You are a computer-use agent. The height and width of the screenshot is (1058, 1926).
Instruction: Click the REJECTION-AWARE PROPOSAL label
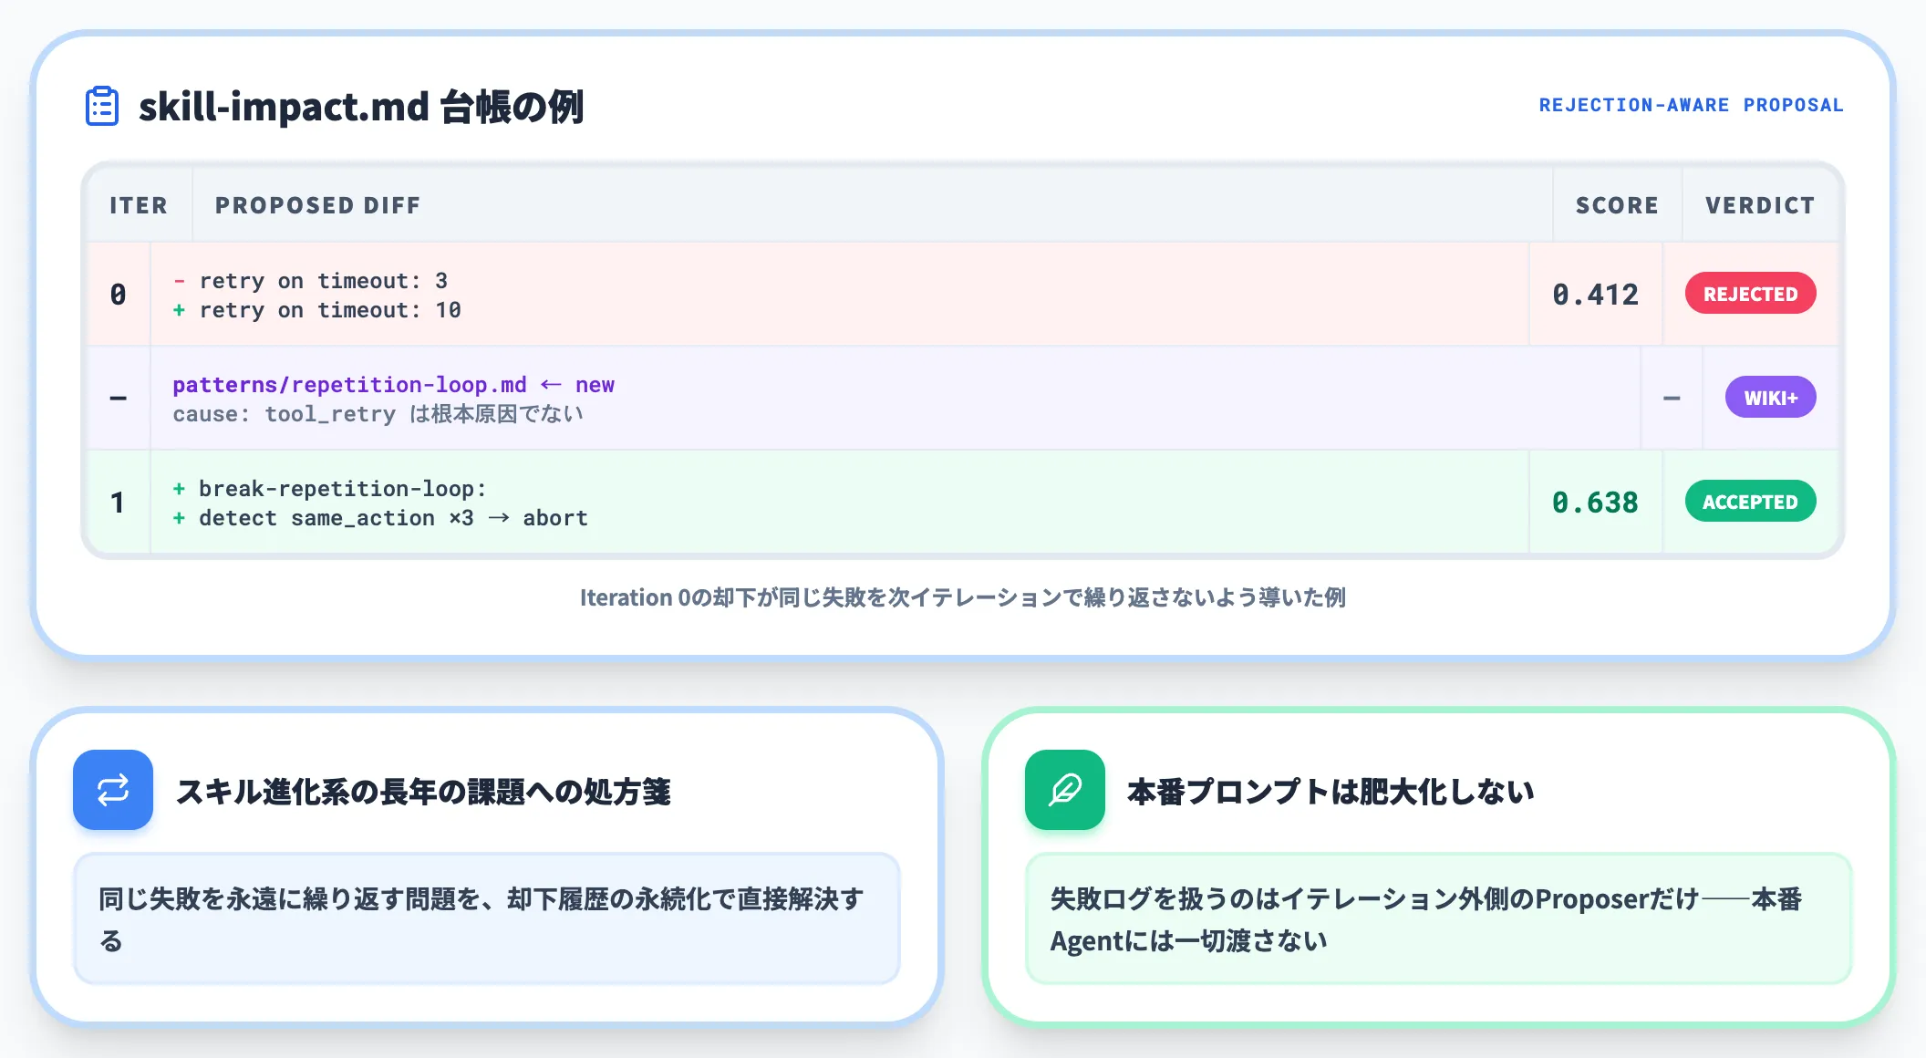click(x=1691, y=105)
